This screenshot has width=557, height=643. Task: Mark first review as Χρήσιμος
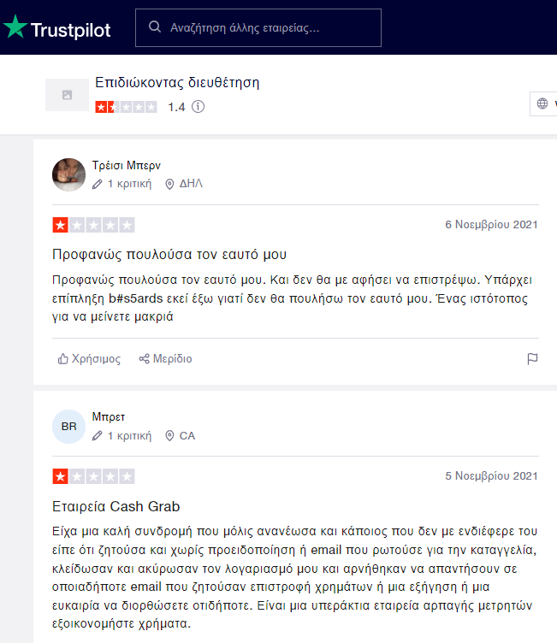click(89, 359)
